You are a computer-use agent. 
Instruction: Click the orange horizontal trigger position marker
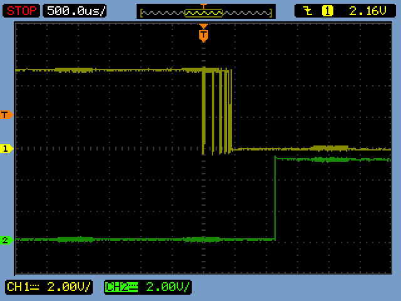(204, 34)
